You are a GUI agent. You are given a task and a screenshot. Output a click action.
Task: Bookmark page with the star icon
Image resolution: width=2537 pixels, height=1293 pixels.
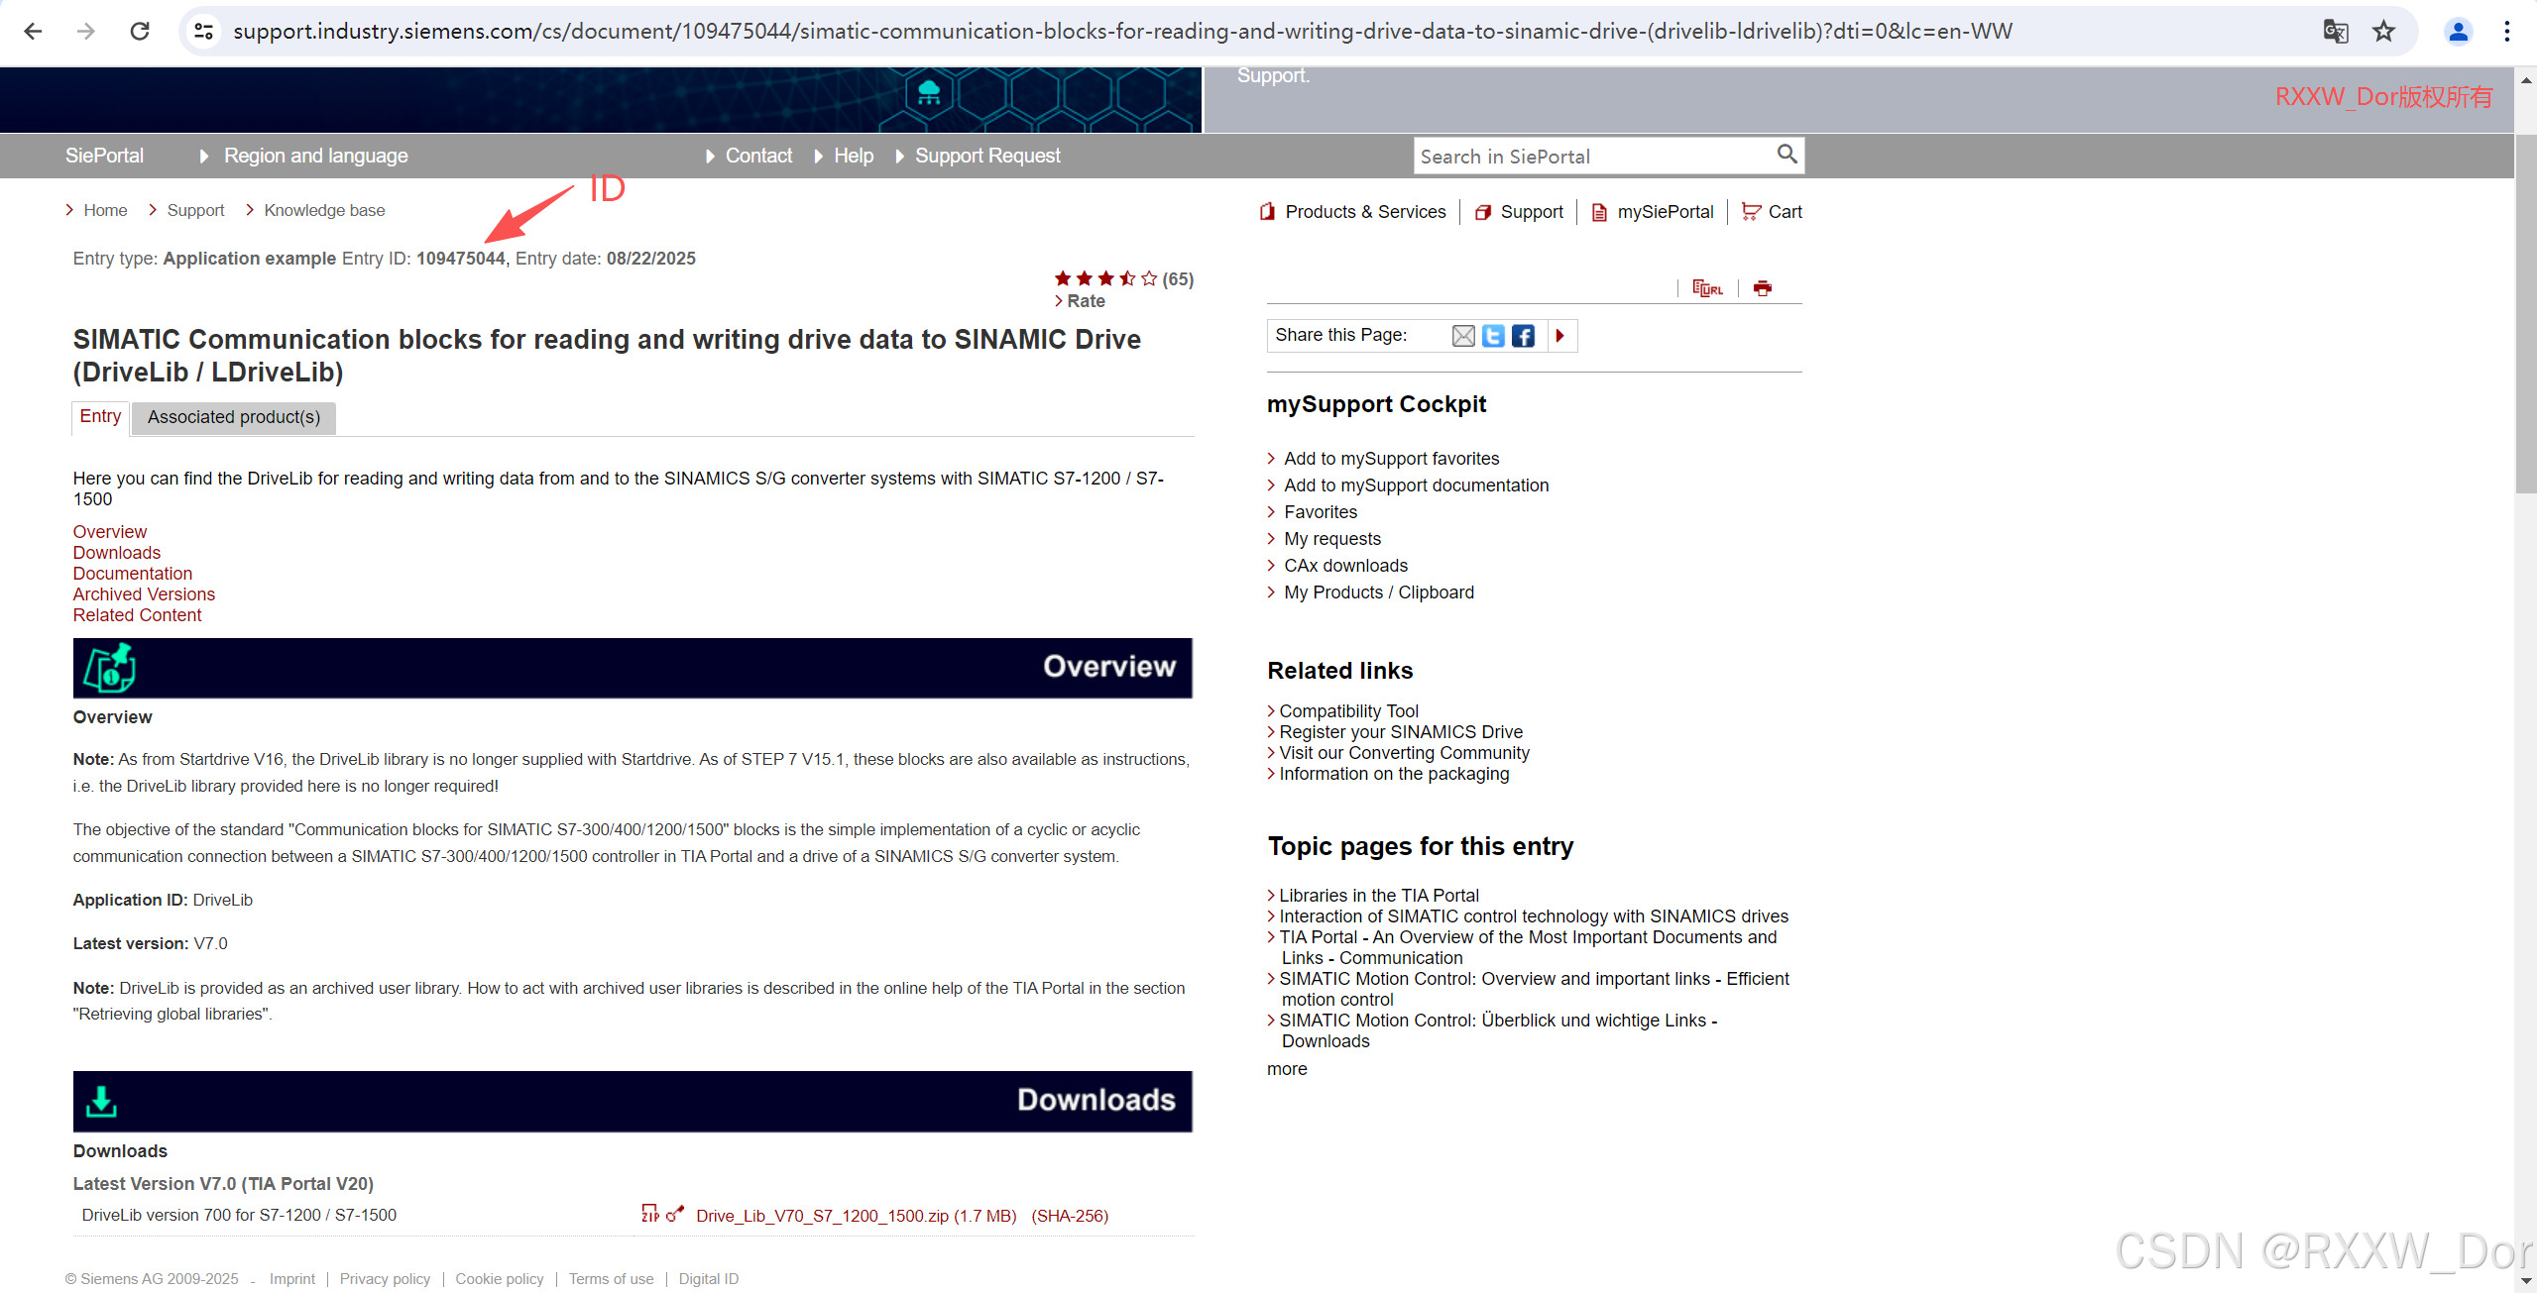coord(2383,32)
